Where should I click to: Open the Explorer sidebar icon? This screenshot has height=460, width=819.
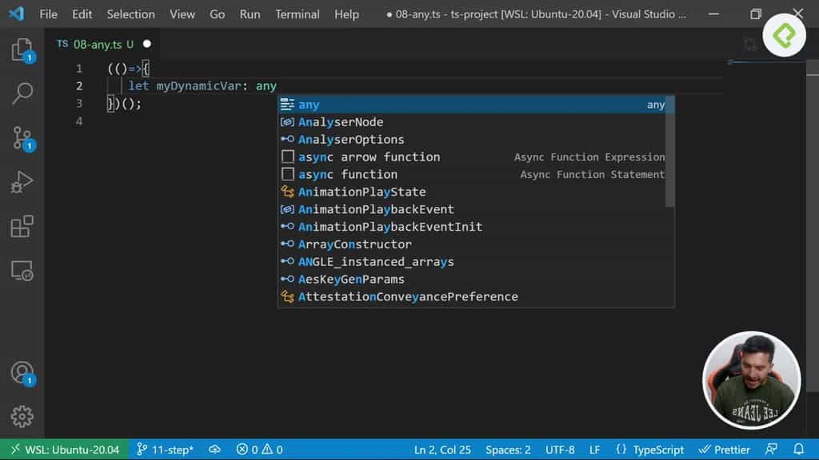[x=22, y=50]
